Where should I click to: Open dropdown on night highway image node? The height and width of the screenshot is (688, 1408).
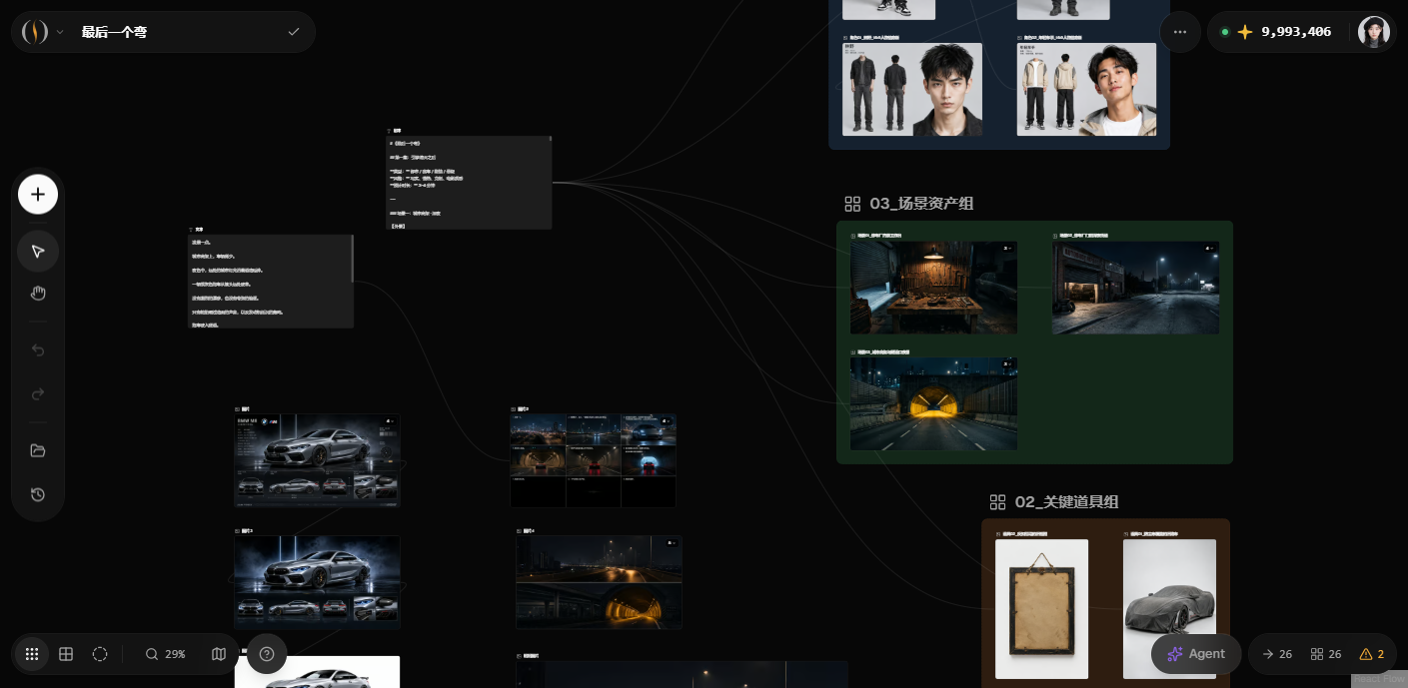pos(672,543)
